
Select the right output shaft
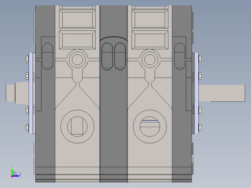point(222,93)
